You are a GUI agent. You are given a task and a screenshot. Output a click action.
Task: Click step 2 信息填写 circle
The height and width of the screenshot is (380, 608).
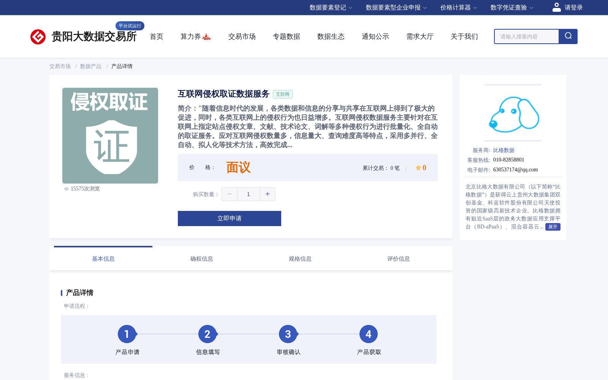[207, 334]
